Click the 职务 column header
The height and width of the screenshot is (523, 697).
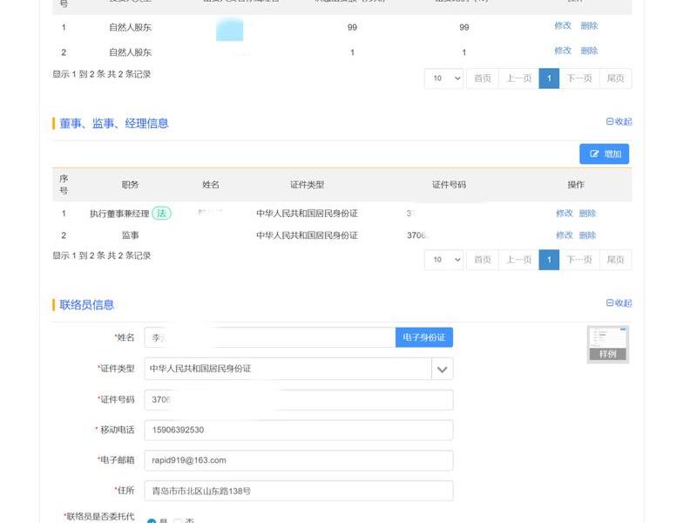[x=130, y=185]
